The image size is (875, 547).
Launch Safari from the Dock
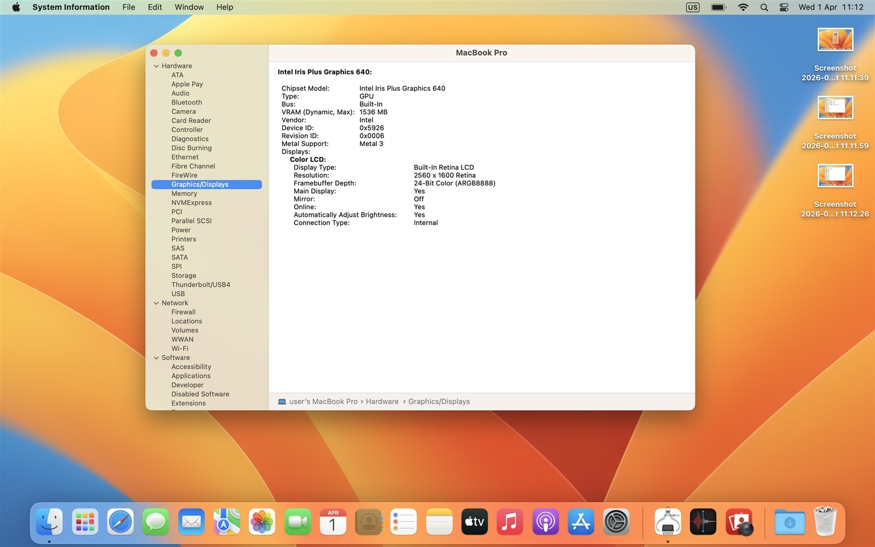(x=120, y=522)
